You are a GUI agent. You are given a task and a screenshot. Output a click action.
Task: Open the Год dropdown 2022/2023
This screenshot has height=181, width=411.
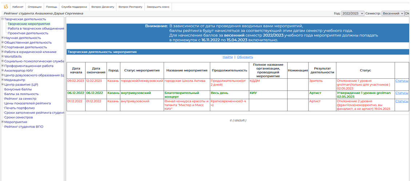pyautogui.click(x=352, y=13)
